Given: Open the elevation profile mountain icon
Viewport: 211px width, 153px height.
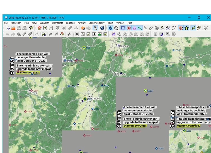Looking at the screenshot, I should click(100, 34).
